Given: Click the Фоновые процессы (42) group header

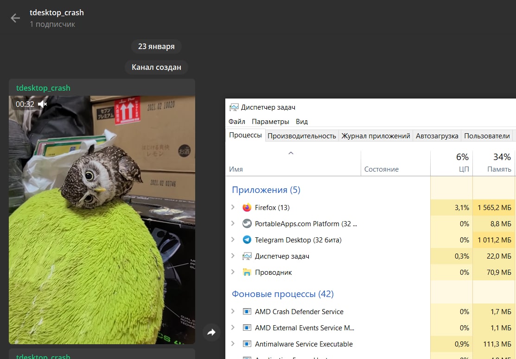Looking at the screenshot, I should point(283,294).
